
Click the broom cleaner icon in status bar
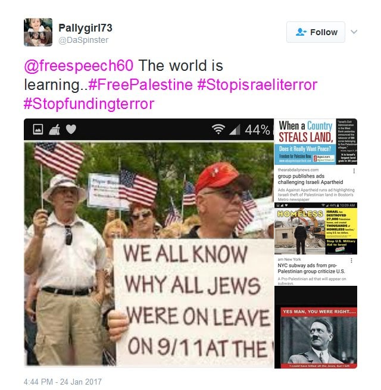(54, 129)
